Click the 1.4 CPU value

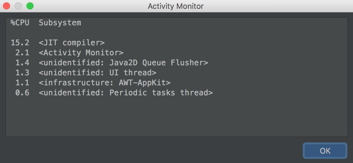22,63
